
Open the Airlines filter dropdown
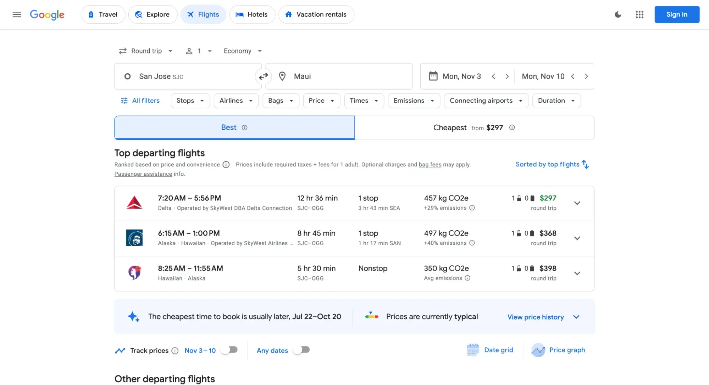pyautogui.click(x=236, y=101)
